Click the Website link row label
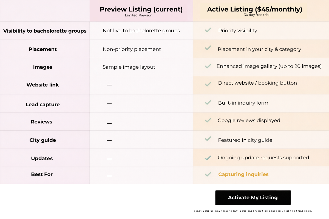This screenshot has width=329, height=219. coord(43,85)
